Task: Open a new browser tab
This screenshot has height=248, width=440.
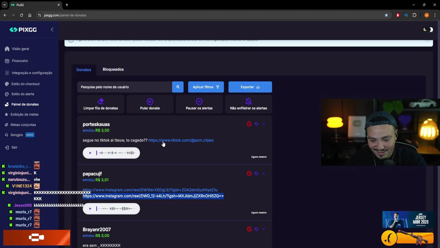Action: tap(67, 5)
